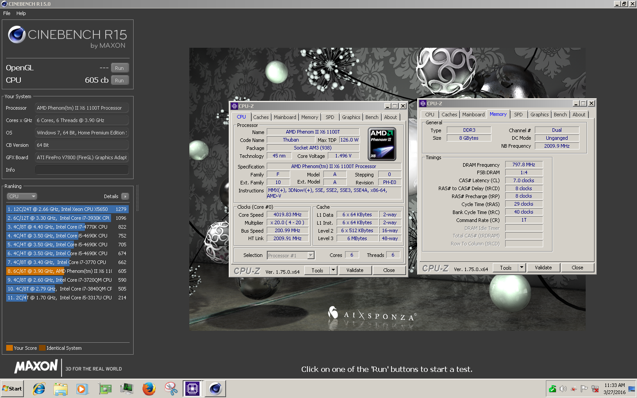Image resolution: width=637 pixels, height=398 pixels.
Task: Launch Windows Media Player from taskbar
Action: pyautogui.click(x=82, y=389)
